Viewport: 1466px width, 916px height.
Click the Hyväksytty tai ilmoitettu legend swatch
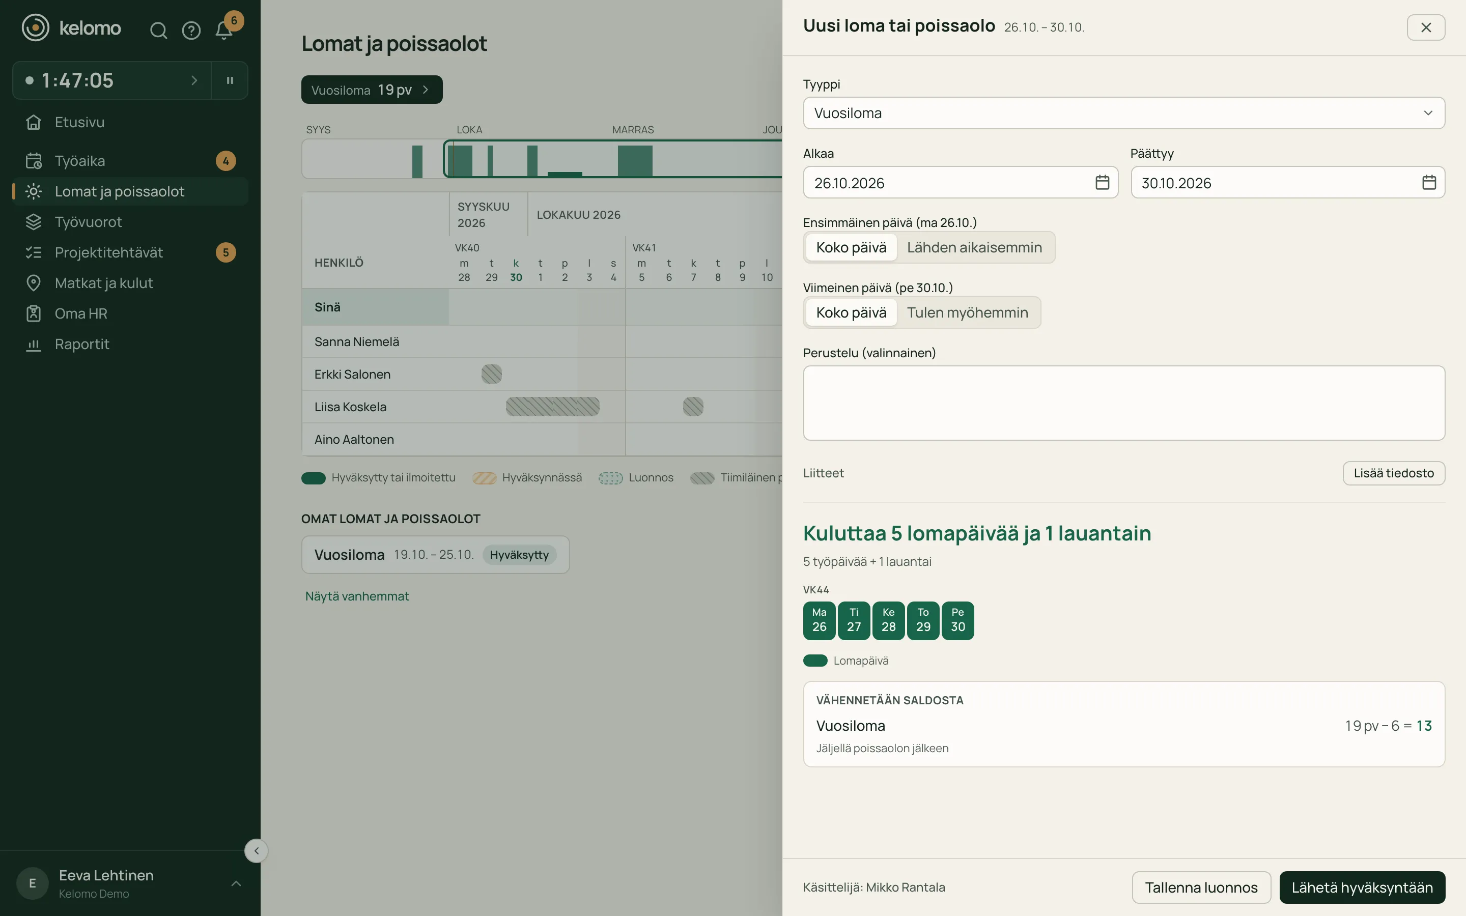313,478
